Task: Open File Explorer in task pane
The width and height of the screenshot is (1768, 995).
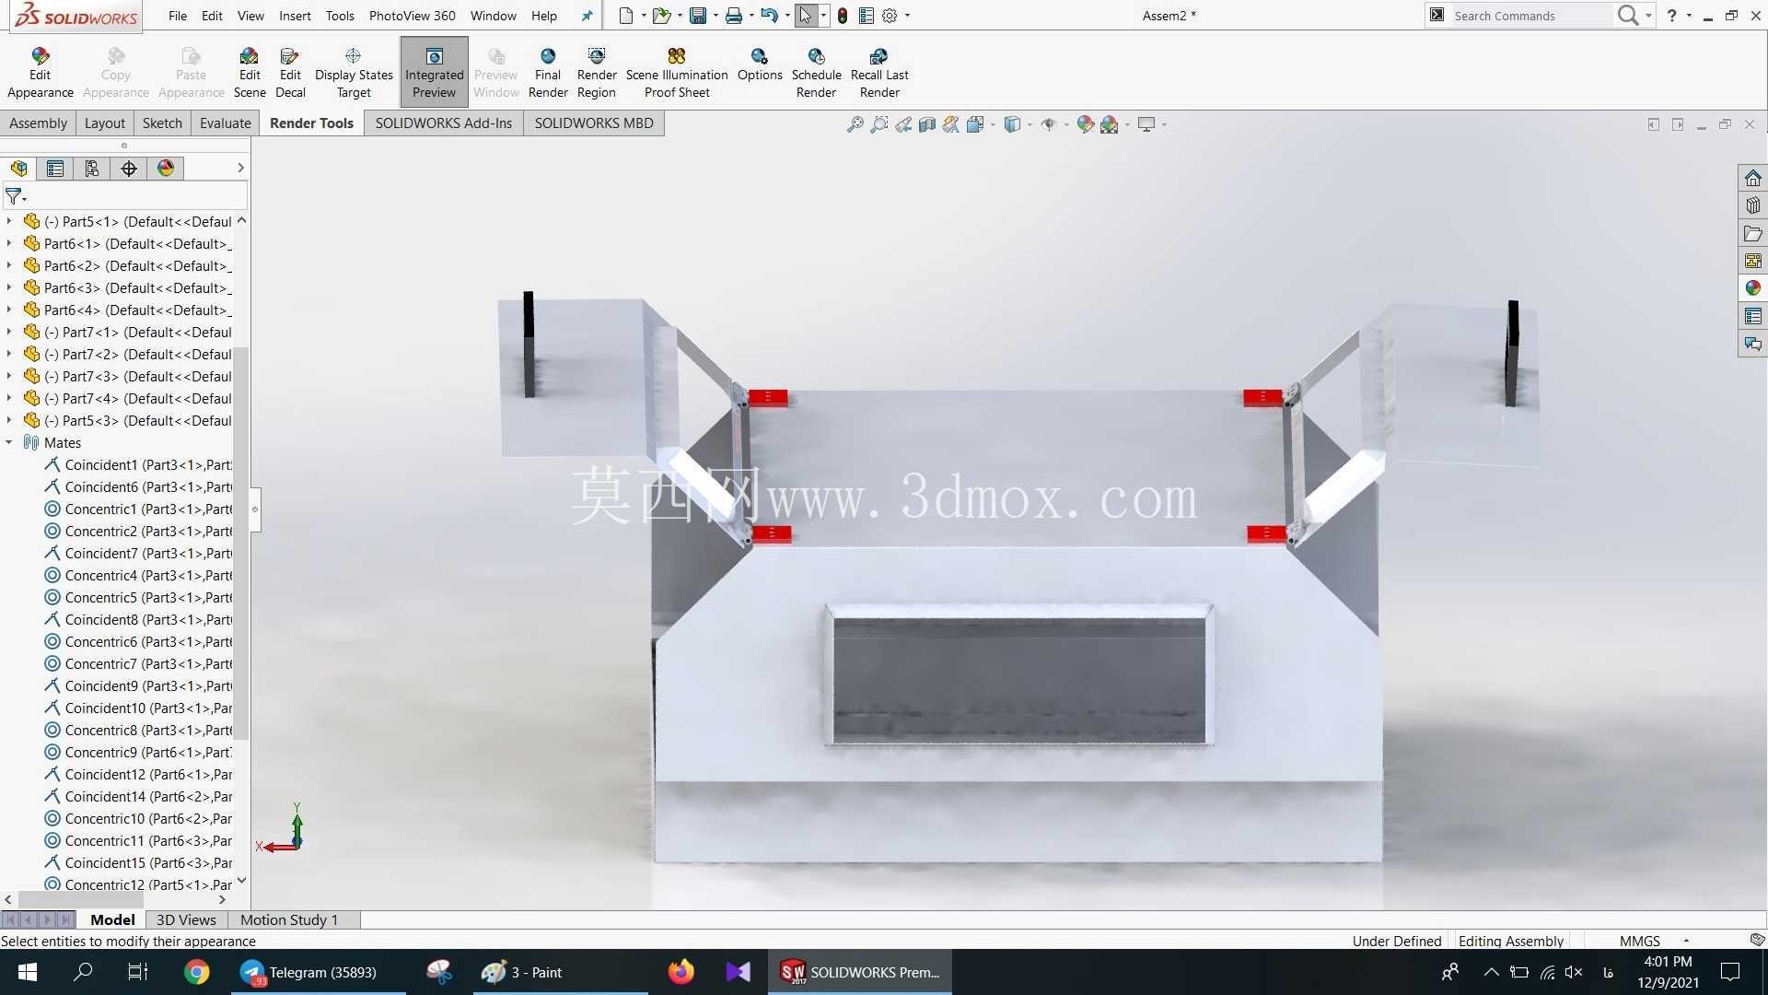Action: click(1752, 233)
